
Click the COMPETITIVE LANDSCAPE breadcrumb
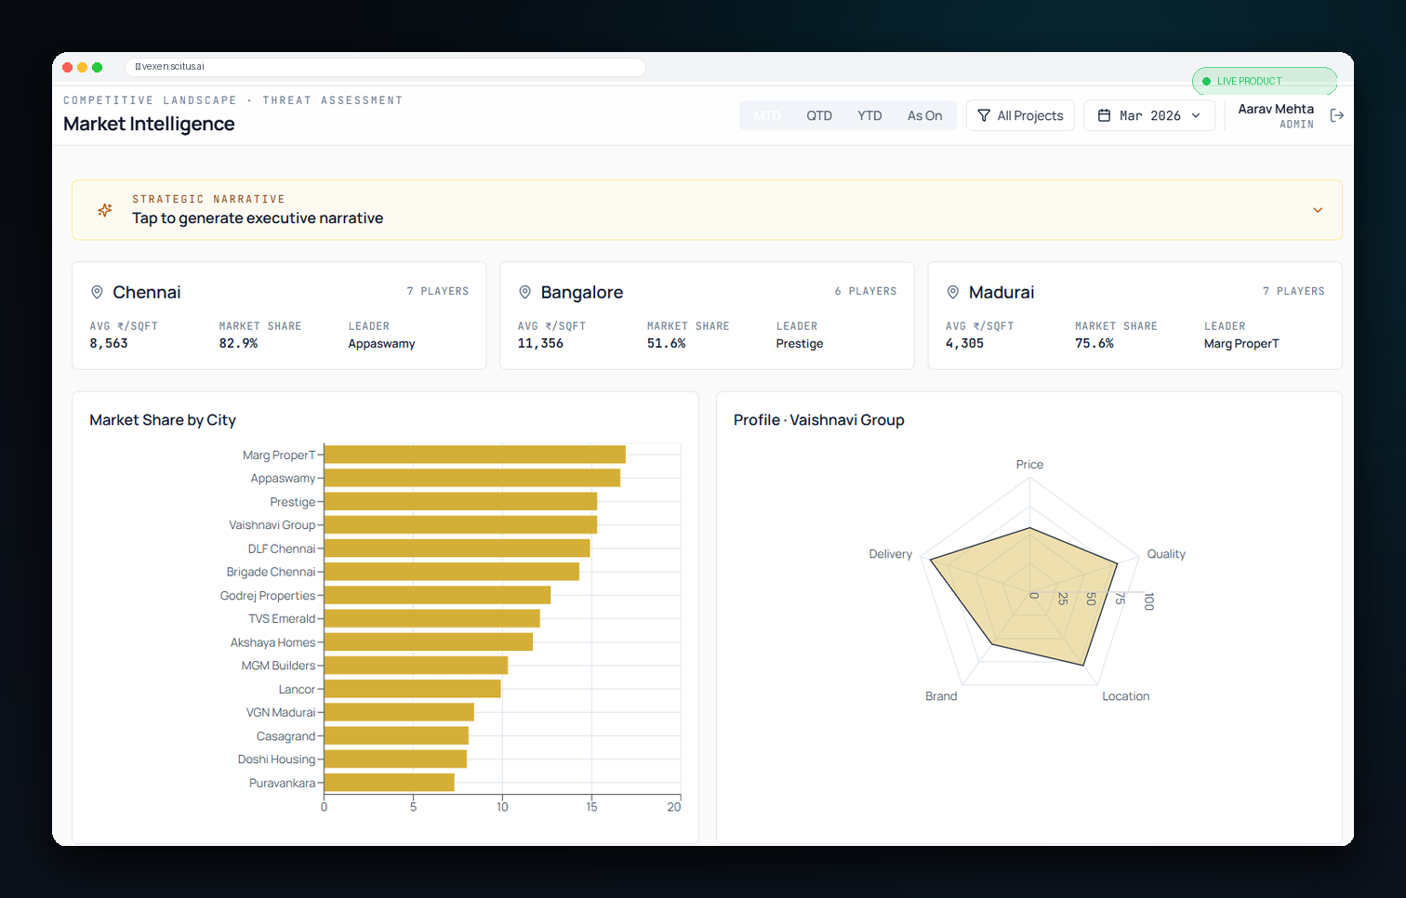pos(150,100)
